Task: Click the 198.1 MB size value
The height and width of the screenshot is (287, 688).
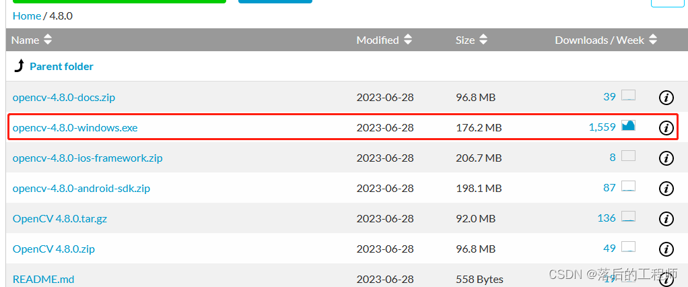Action: pyautogui.click(x=478, y=189)
